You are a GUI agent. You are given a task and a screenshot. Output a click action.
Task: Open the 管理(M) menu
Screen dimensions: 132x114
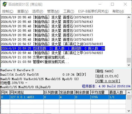tap(53, 11)
